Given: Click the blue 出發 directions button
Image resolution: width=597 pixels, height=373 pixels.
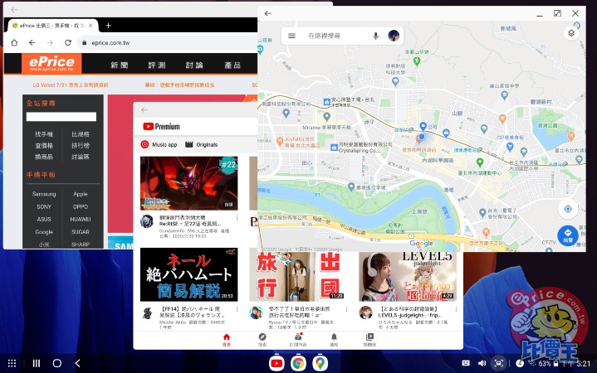Looking at the screenshot, I should tap(568, 235).
